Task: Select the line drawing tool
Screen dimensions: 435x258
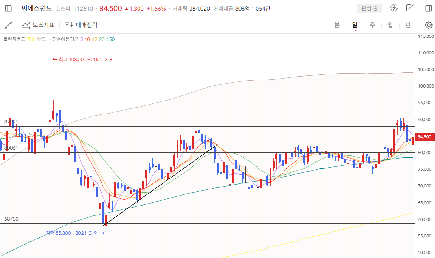Action: 8,25
